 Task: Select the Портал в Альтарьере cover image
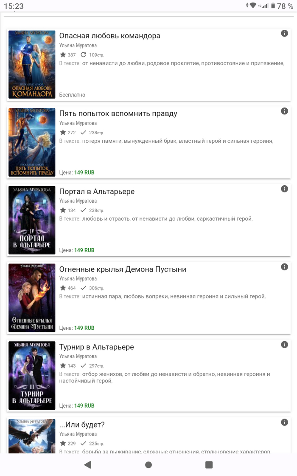point(32,220)
